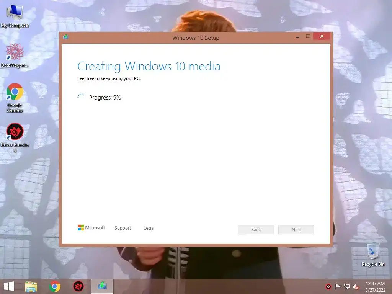392x294 pixels.
Task: Click the Microsoft logo in setup window
Action: pos(91,227)
